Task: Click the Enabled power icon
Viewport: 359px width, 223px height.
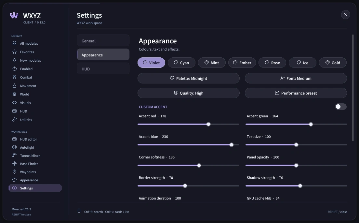Action: (x=14, y=69)
